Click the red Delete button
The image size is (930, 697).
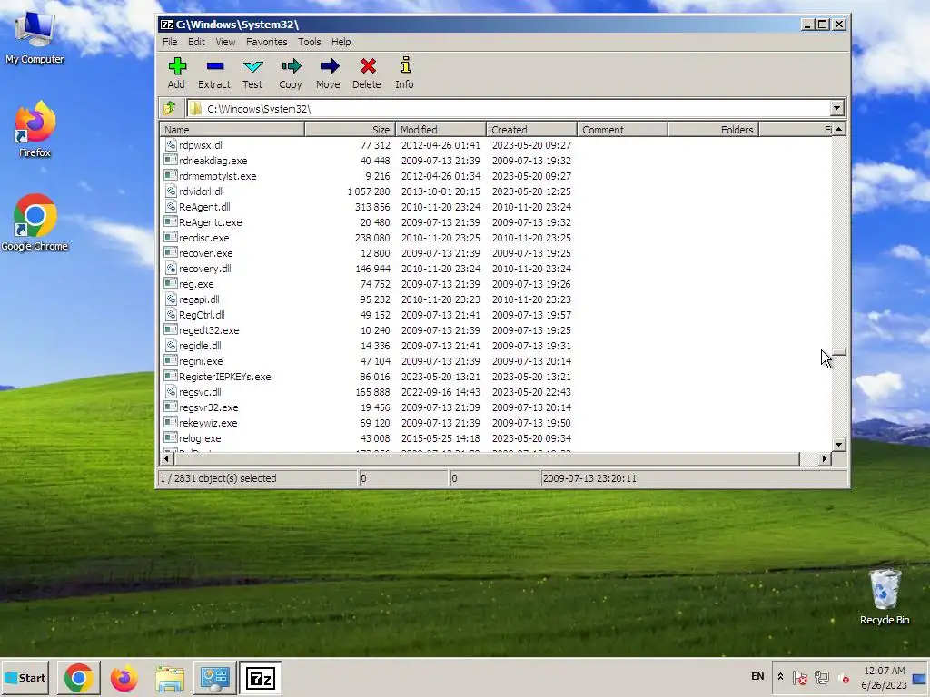(367, 74)
